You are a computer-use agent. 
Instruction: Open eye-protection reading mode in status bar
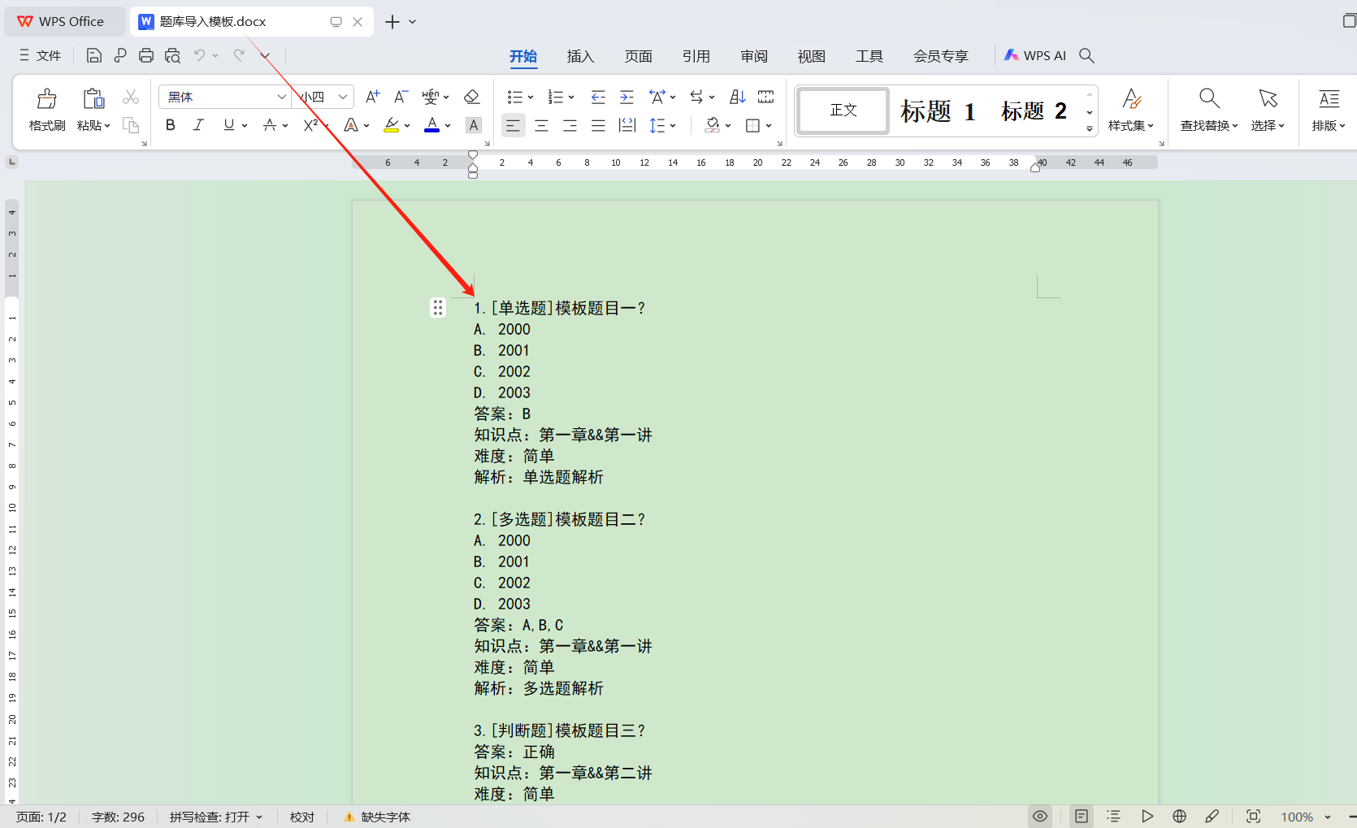[1039, 816]
